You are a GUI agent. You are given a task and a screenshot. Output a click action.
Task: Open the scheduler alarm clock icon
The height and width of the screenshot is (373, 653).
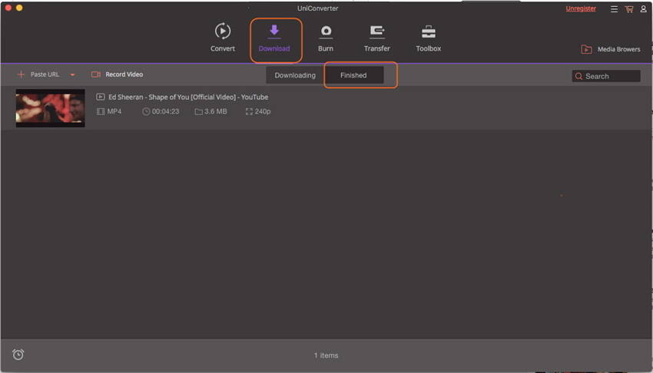(18, 355)
